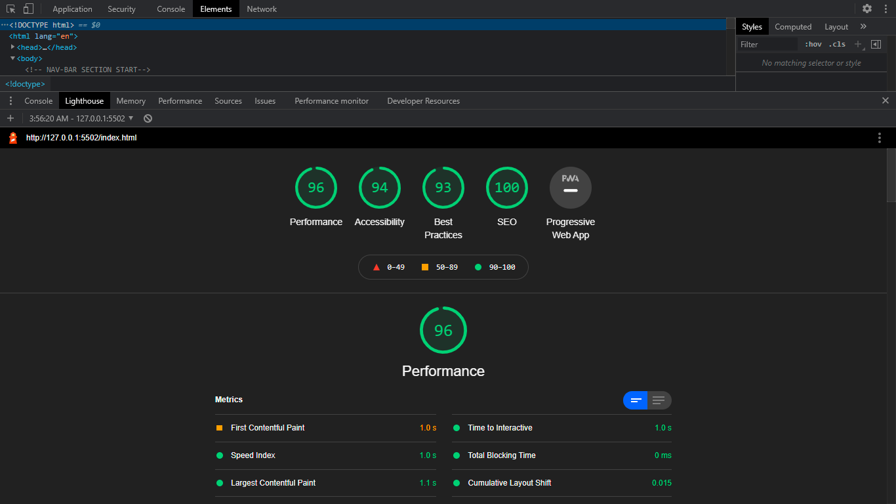Open the drawer Performance tab
This screenshot has width=896, height=504.
[x=180, y=100]
